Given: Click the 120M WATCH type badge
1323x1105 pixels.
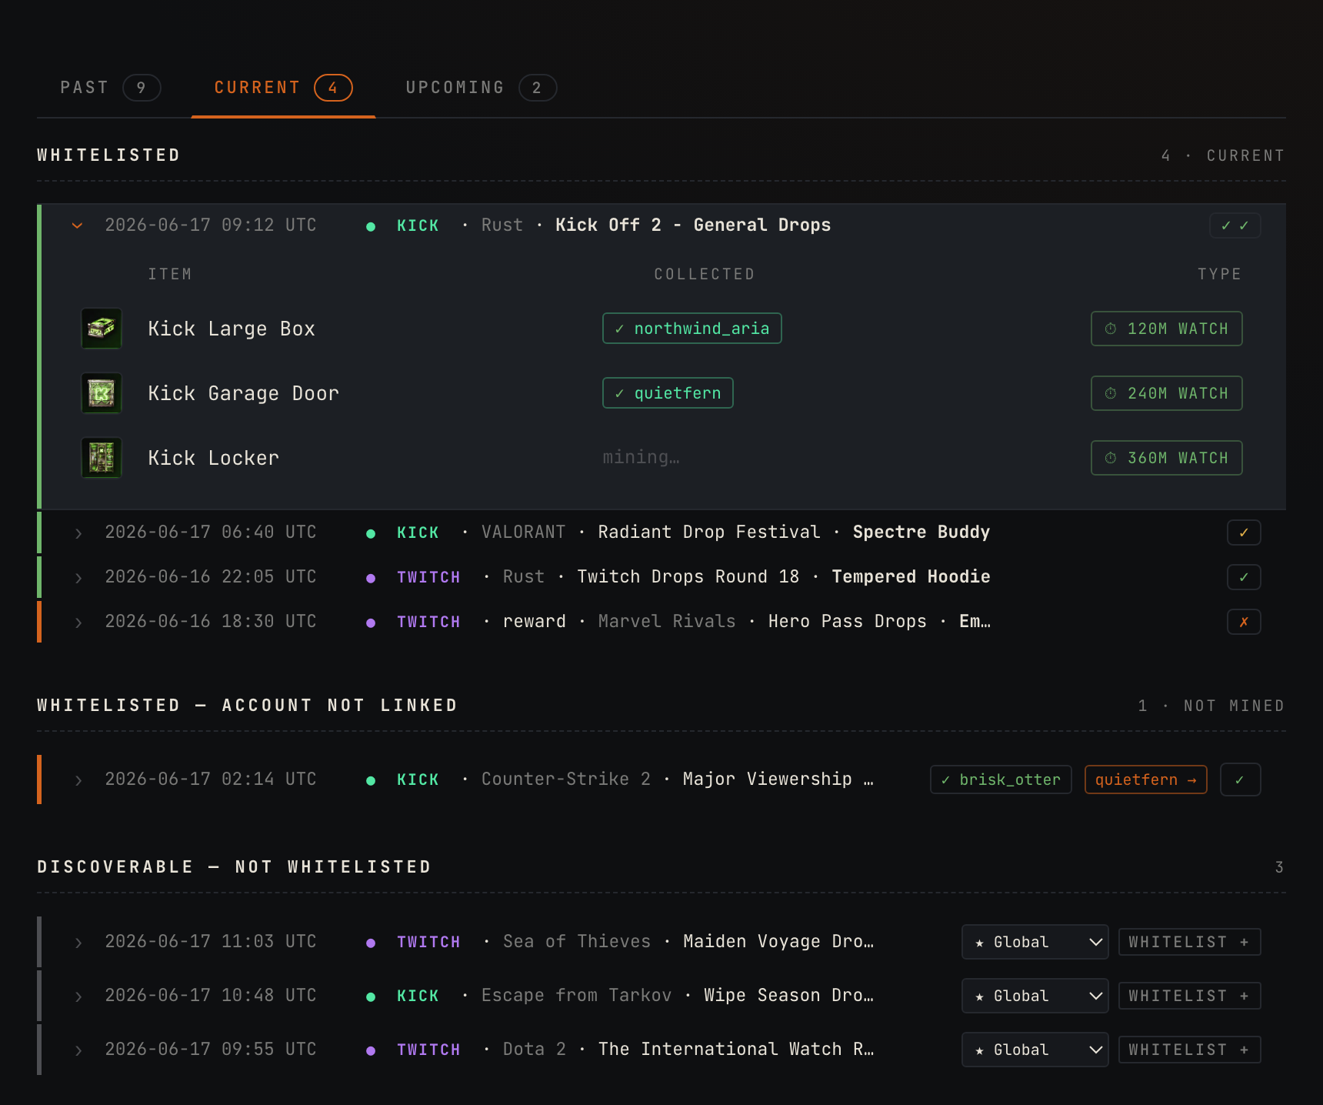Looking at the screenshot, I should pyautogui.click(x=1166, y=329).
